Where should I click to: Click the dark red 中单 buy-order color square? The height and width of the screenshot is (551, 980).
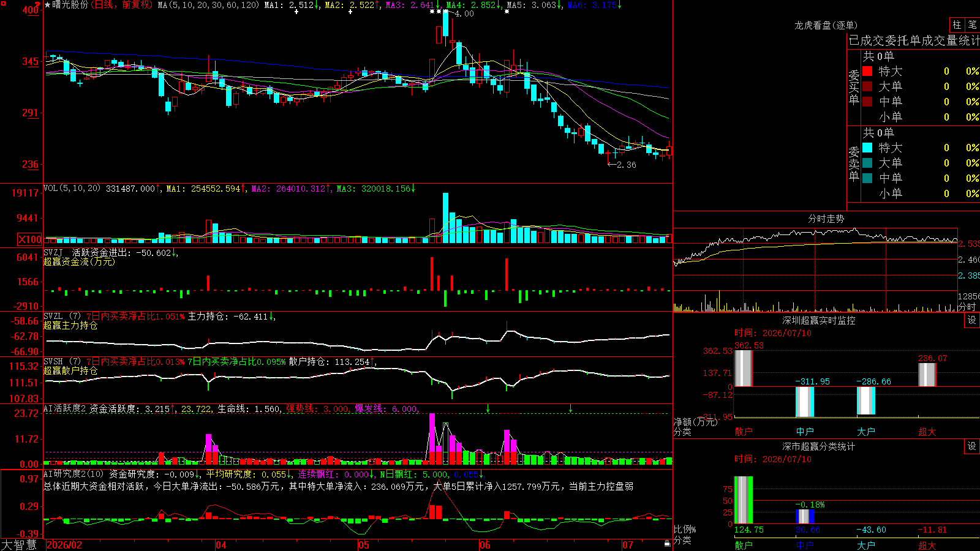click(867, 102)
